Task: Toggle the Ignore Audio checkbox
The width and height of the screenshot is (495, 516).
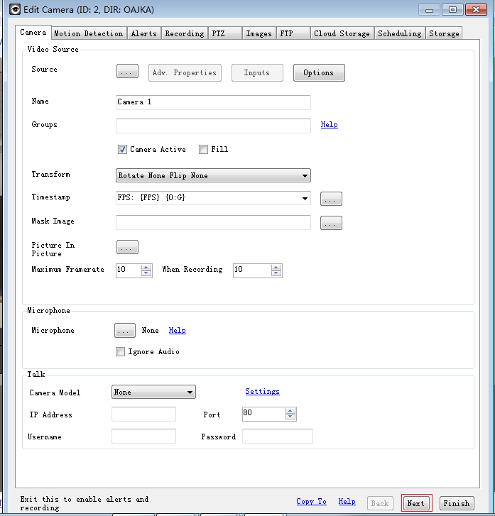Action: click(x=120, y=352)
